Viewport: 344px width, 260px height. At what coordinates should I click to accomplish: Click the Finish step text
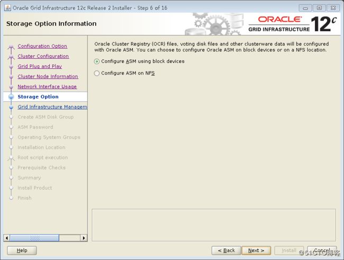pos(24,198)
